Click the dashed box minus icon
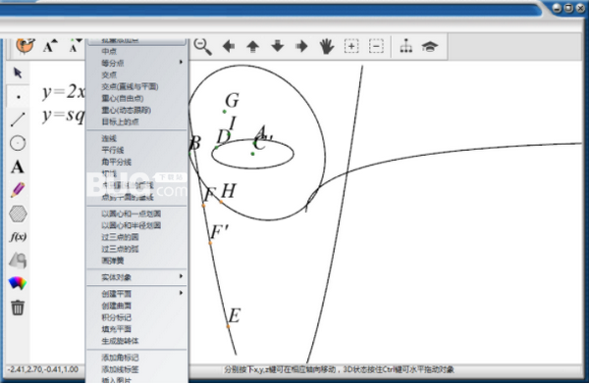589x385 pixels. click(376, 46)
